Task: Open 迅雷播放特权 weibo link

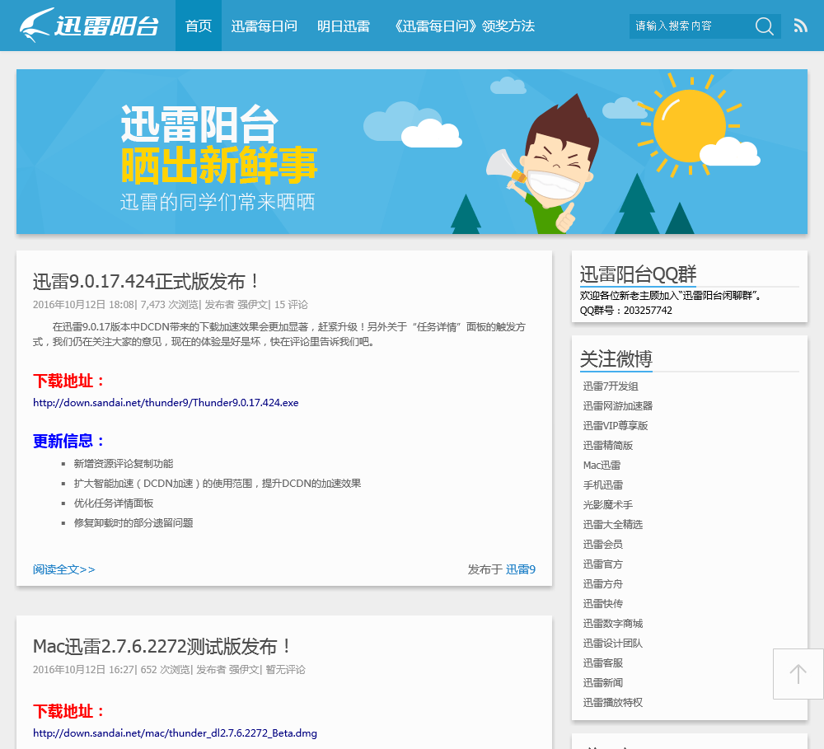Action: pos(613,703)
